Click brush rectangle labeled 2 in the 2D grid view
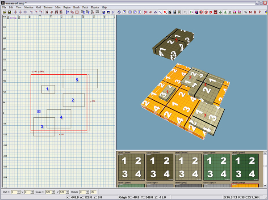The image size is (268, 200). [x=74, y=100]
